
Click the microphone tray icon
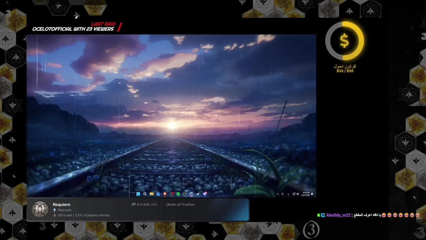(x=283, y=194)
